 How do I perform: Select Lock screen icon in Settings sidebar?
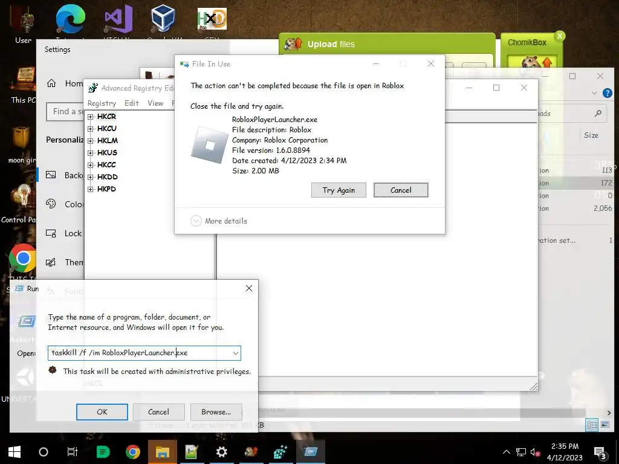click(51, 233)
